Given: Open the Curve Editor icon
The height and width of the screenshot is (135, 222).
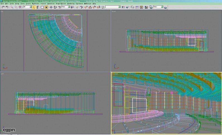Looking at the screenshot, I should coord(137,7).
